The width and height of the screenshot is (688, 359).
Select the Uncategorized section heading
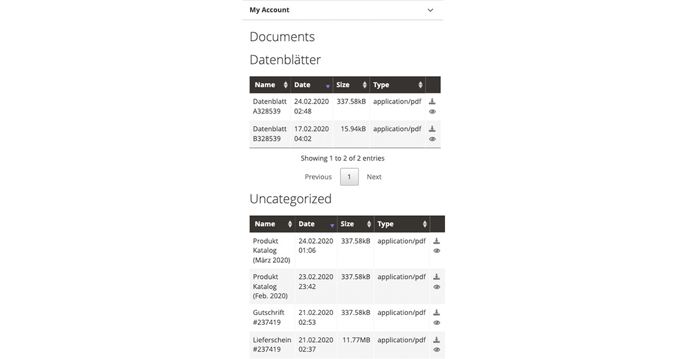pyautogui.click(x=290, y=198)
